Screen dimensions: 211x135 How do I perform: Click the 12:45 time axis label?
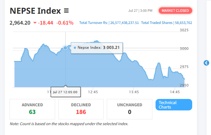pyautogui.click(x=93, y=92)
